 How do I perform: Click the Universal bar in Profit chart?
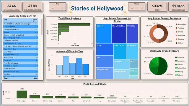86,97
